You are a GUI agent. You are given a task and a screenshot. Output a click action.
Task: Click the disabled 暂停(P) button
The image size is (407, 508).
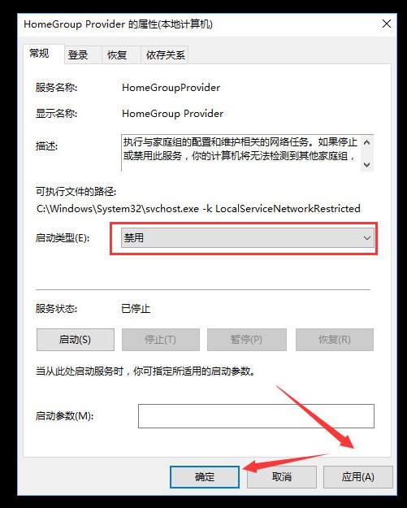(247, 340)
